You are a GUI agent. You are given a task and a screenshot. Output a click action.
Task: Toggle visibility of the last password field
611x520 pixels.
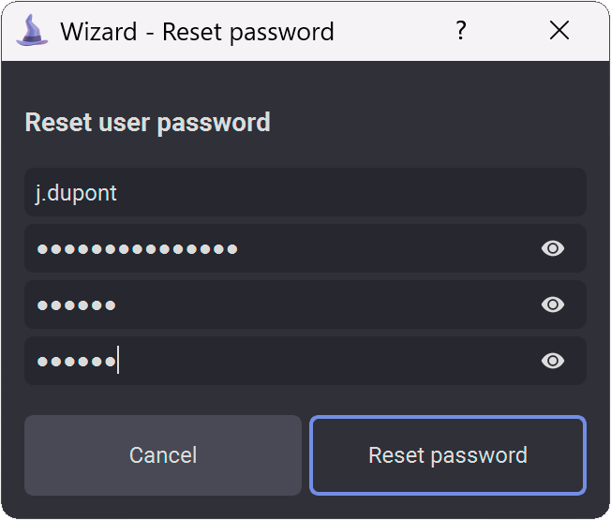[x=553, y=361]
